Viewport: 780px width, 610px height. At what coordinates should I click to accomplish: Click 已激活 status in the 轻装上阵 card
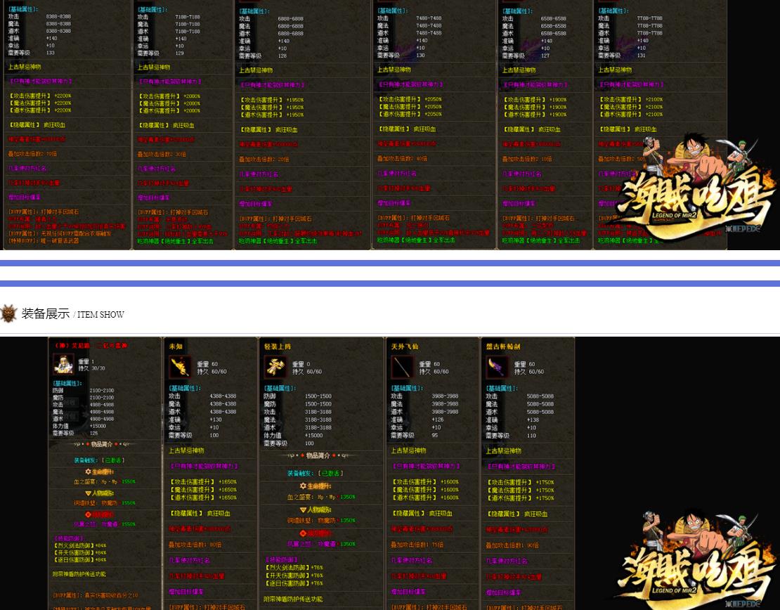tap(331, 473)
